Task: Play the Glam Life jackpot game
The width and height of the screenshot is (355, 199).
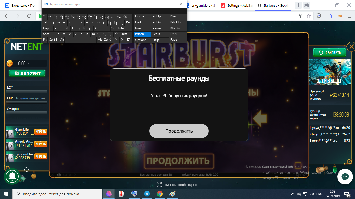Action: 41,132
